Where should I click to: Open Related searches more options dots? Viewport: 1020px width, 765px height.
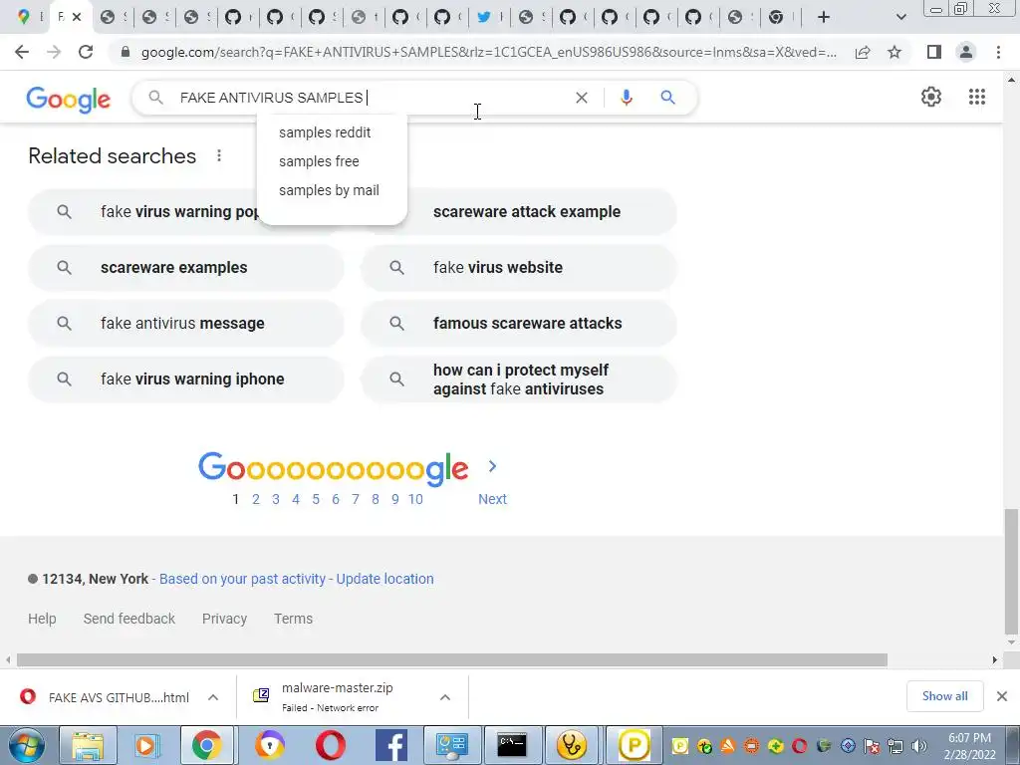coord(219,155)
